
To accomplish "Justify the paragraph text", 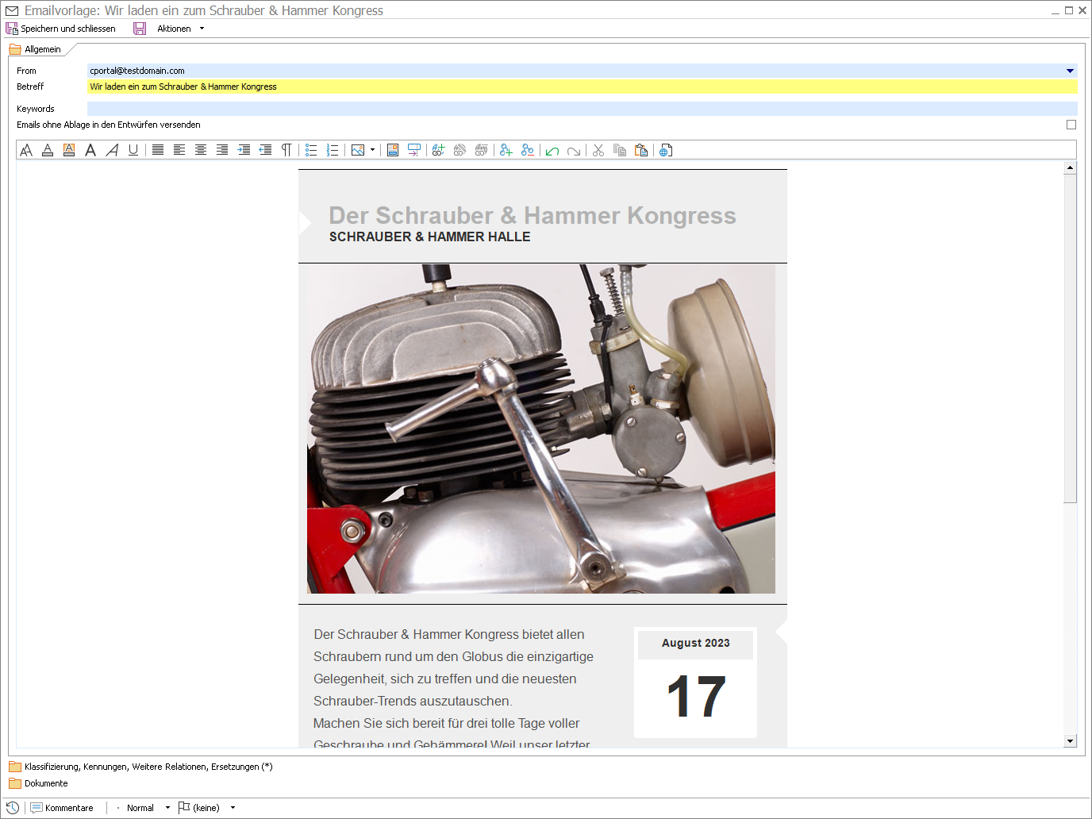I will tap(158, 150).
